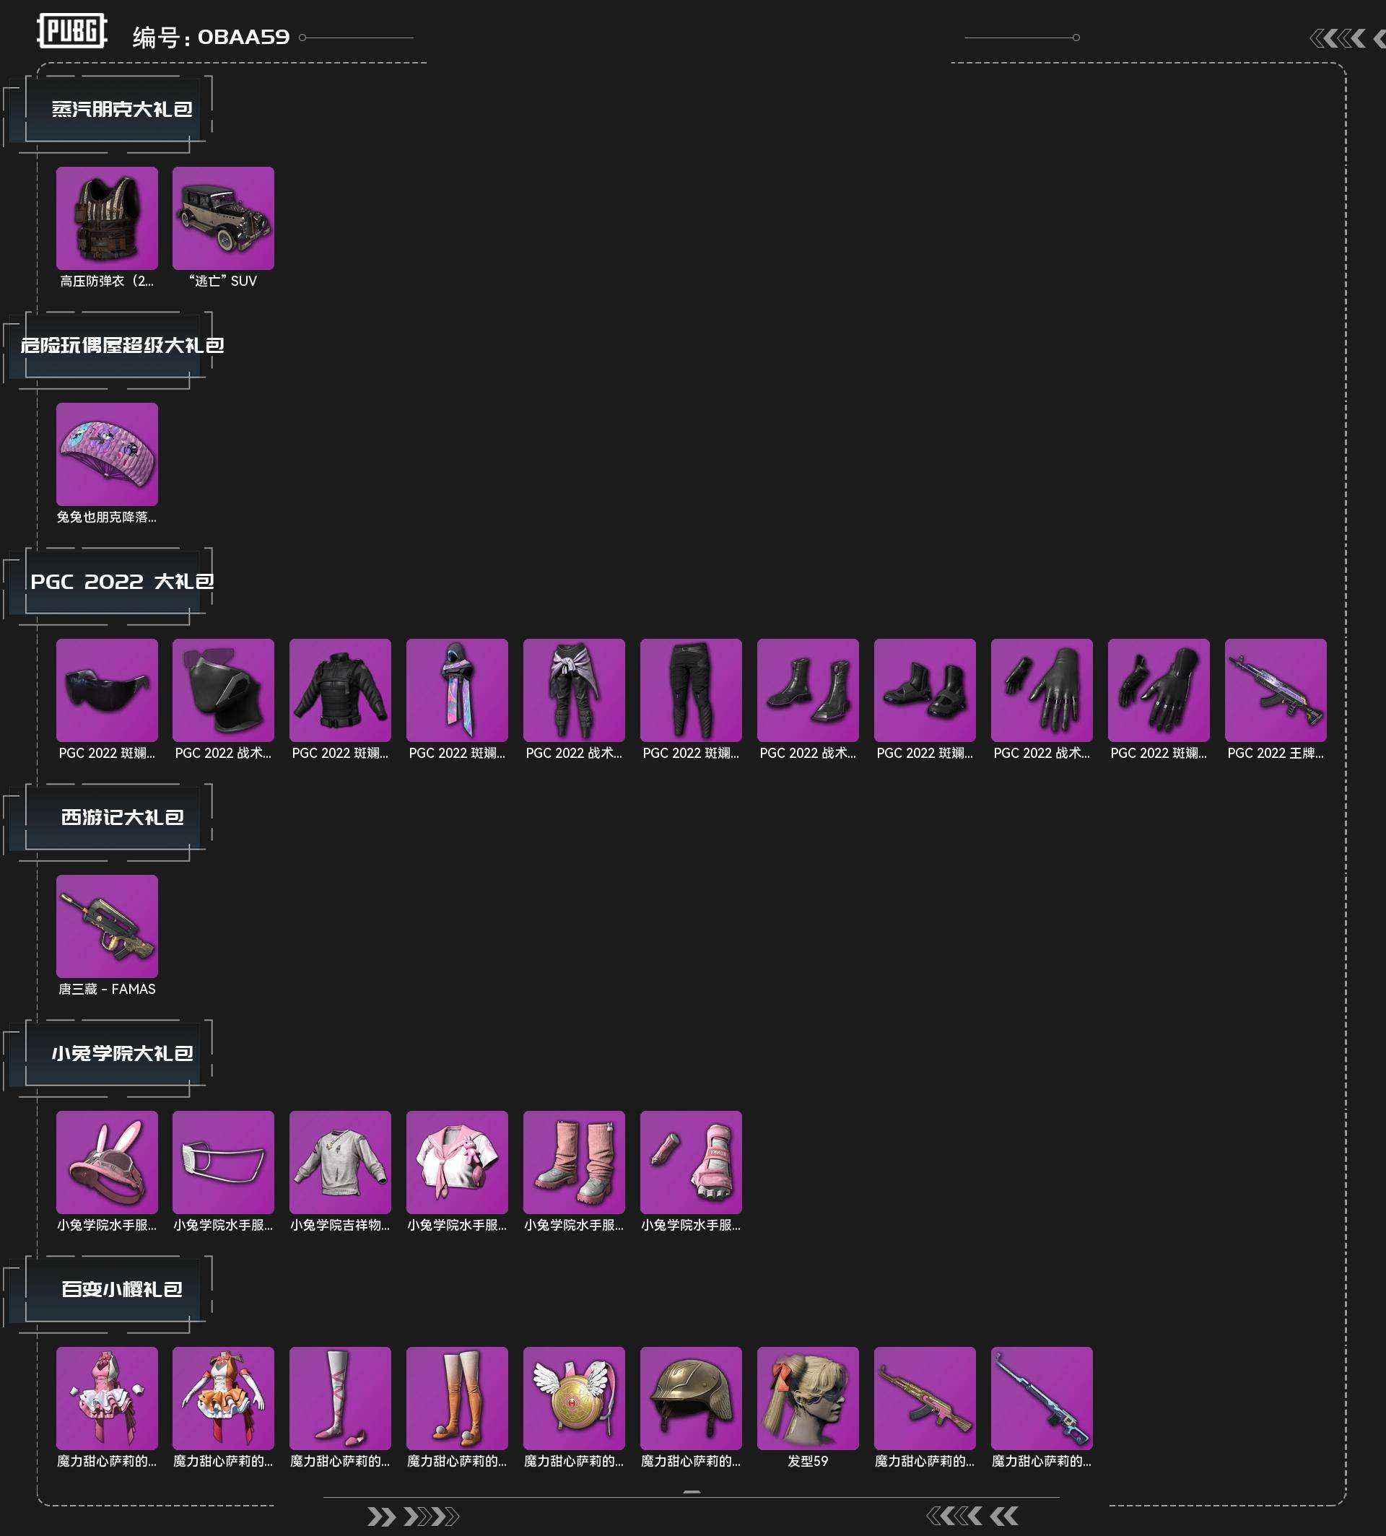This screenshot has width=1386, height=1536.
Task: Open the 蒸汽朋克大礼包 section header
Action: pyautogui.click(x=122, y=109)
